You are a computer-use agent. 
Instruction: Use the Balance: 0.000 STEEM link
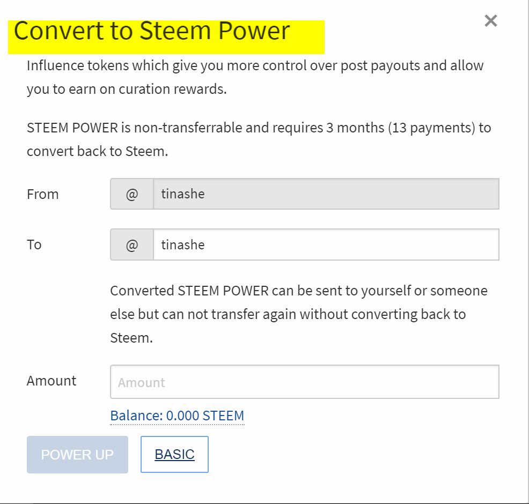(177, 416)
